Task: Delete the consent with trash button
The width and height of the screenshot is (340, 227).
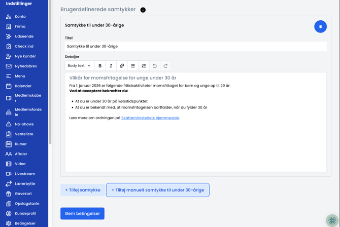Action: (x=320, y=26)
